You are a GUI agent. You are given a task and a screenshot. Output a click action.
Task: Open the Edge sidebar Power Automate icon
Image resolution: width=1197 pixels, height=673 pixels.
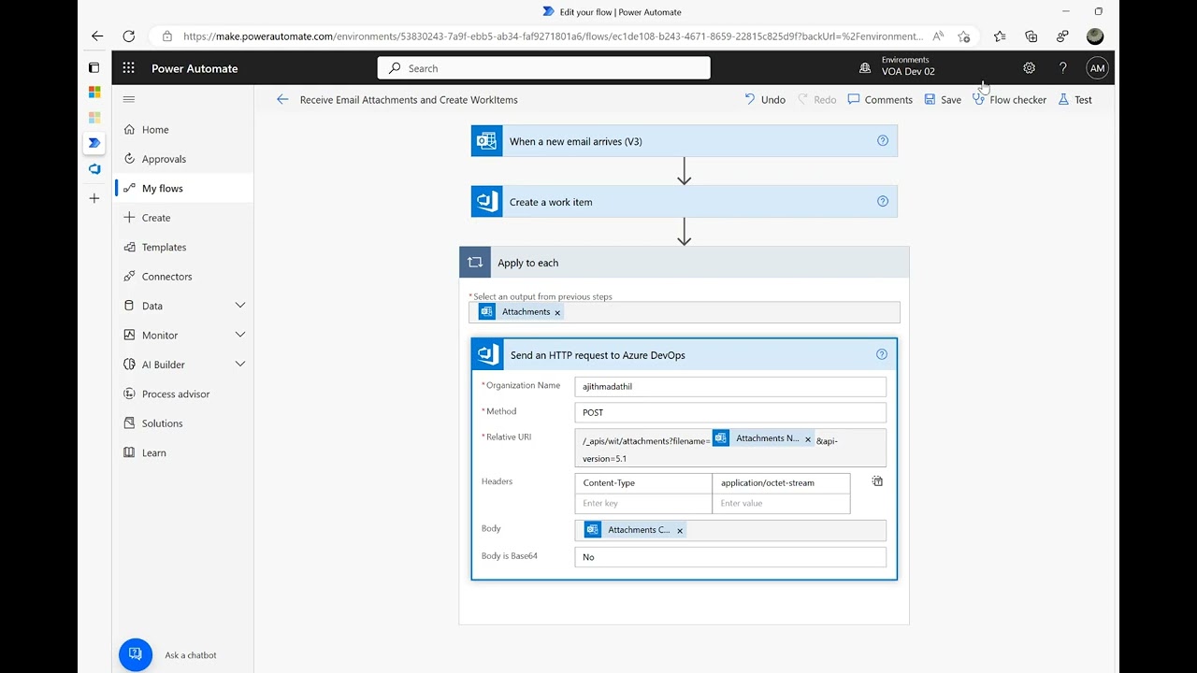(x=94, y=143)
